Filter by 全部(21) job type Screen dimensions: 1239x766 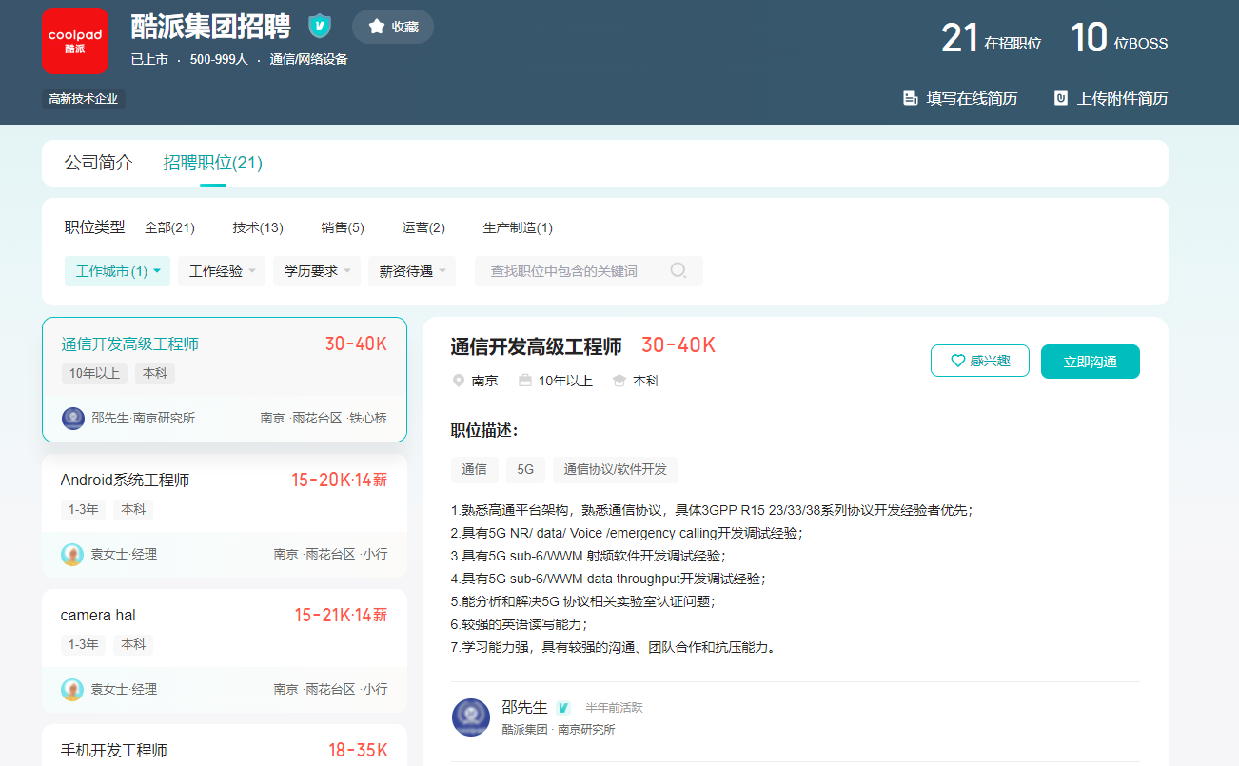(169, 227)
